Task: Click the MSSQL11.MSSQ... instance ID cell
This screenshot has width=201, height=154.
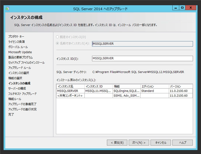Action: point(98,91)
